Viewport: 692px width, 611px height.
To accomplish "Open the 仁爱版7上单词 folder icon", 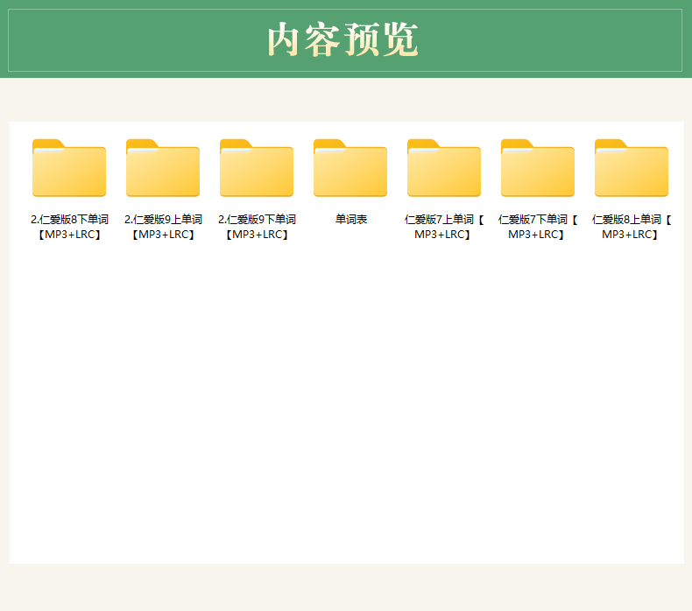I will (444, 168).
